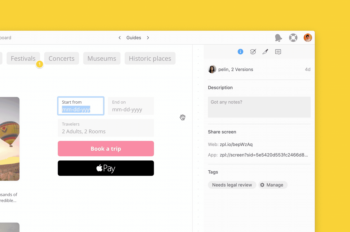Click the Book a trip button

[106, 149]
